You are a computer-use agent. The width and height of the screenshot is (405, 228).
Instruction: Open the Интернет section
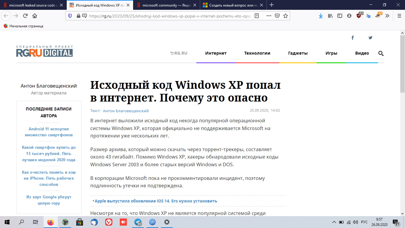click(216, 53)
